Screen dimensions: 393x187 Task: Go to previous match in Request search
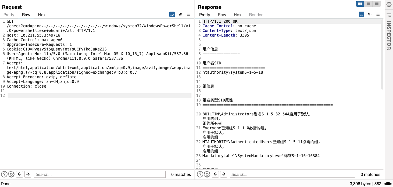pyautogui.click(x=19, y=174)
